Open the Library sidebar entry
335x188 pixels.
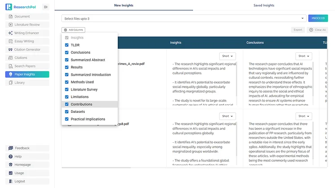pos(27,83)
